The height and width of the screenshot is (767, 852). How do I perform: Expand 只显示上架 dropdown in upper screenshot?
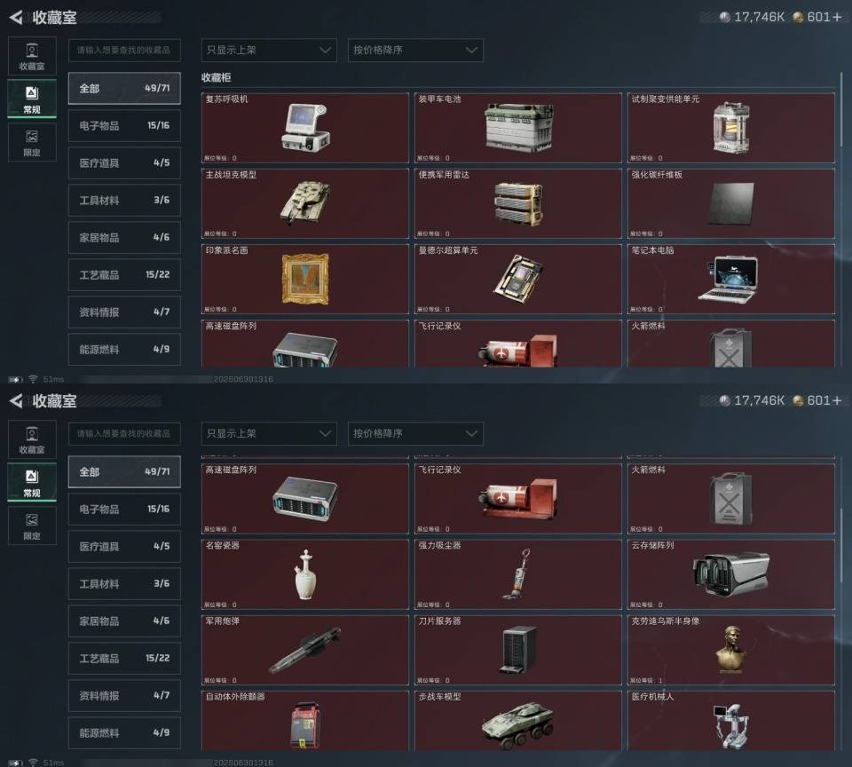pyautogui.click(x=269, y=50)
